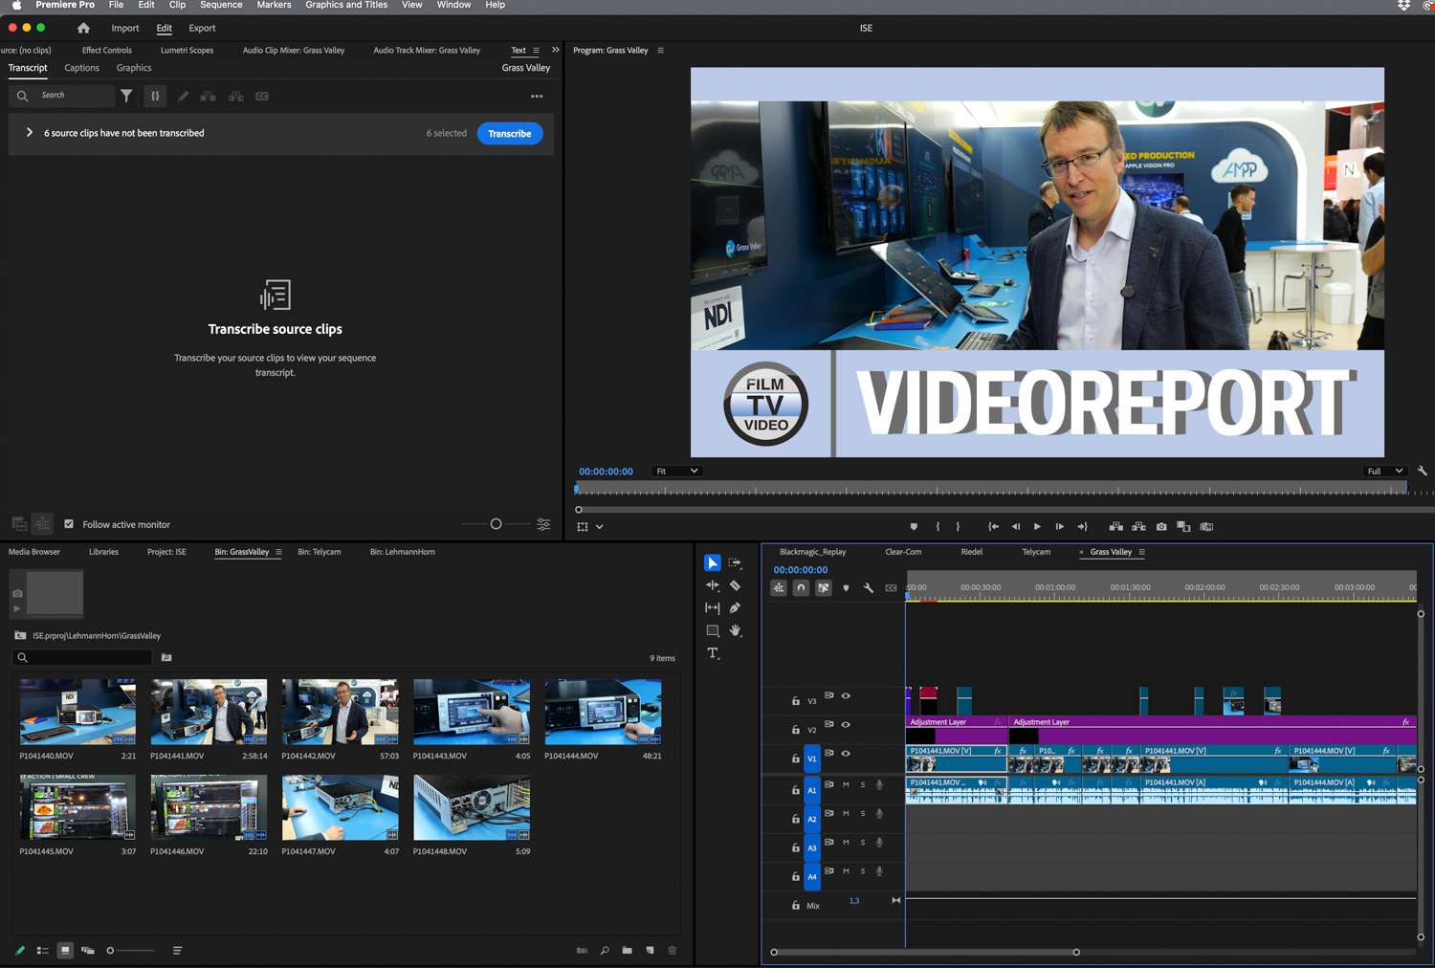Open the Grass Valley timeline panel menu

[1141, 552]
